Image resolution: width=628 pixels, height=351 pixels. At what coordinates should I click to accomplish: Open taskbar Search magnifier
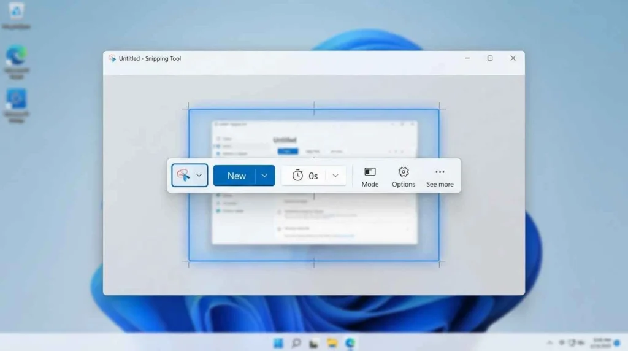(296, 343)
